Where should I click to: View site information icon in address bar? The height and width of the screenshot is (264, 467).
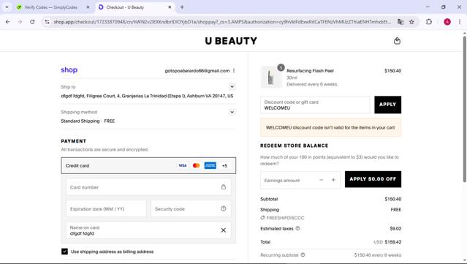point(47,22)
